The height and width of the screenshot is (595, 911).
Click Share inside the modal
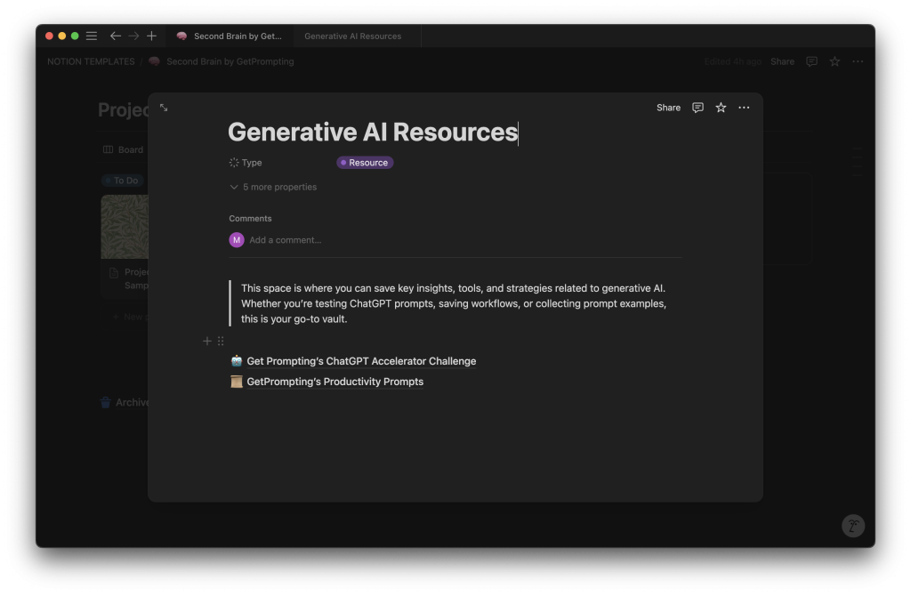668,108
